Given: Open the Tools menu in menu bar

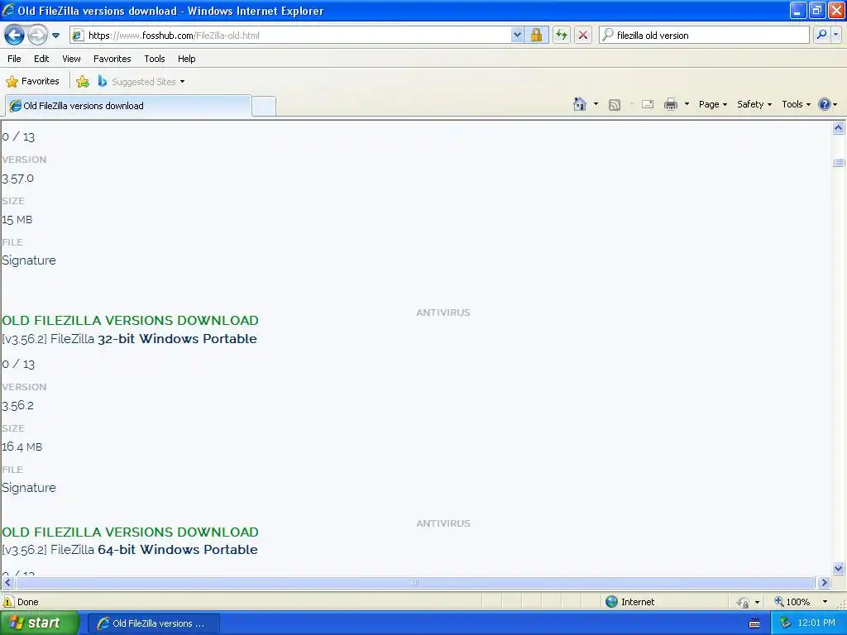Looking at the screenshot, I should [x=155, y=59].
